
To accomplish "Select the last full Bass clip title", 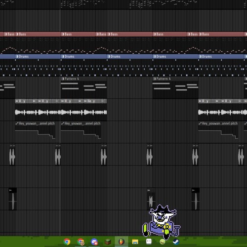I will pos(206,34).
